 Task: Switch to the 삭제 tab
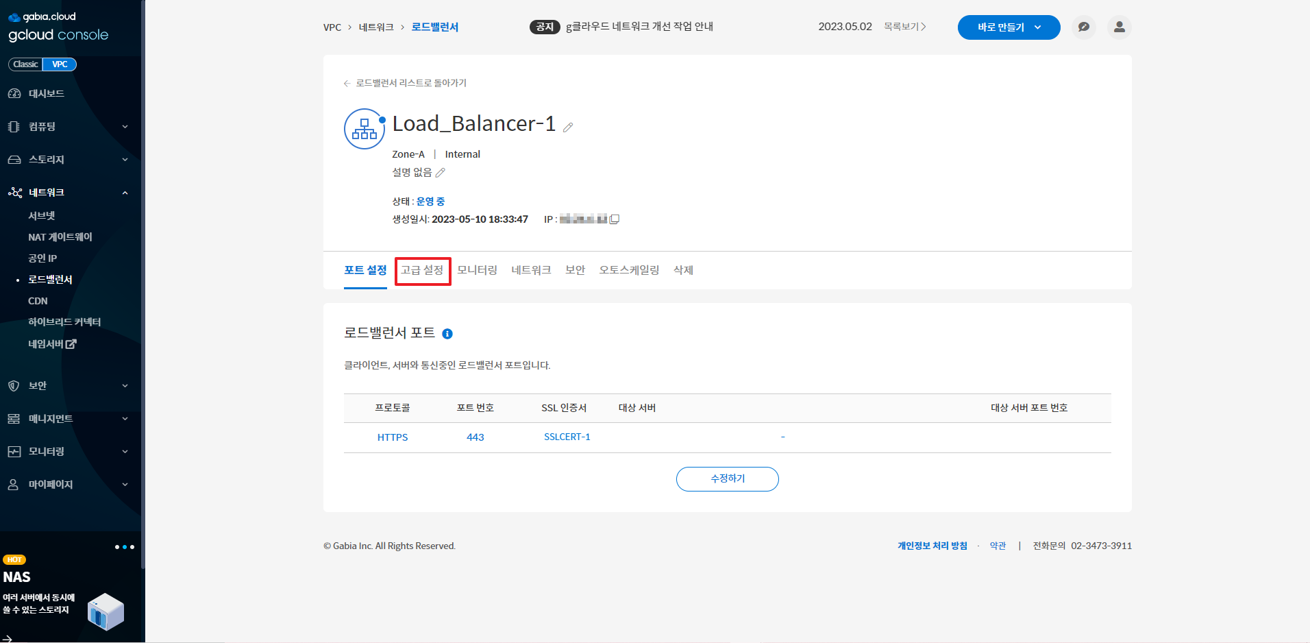pos(684,270)
